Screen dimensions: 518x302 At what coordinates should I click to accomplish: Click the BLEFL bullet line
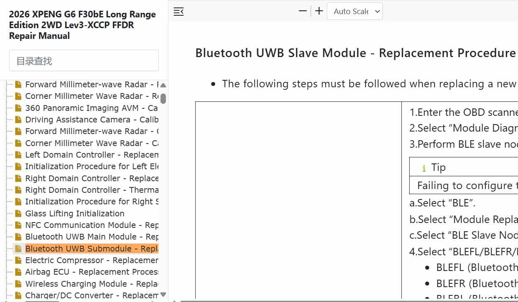(477, 268)
